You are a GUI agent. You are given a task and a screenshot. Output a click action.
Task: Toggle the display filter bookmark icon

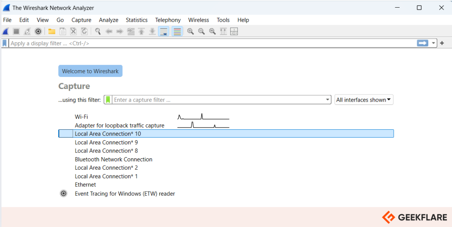tap(4, 43)
